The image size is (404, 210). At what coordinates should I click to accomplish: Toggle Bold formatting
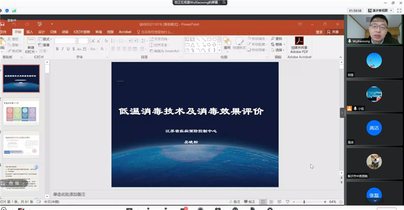tap(57, 49)
